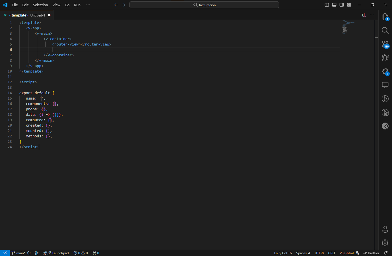The image size is (392, 256).
Task: Toggle the primary side bar layout button
Action: point(327,5)
